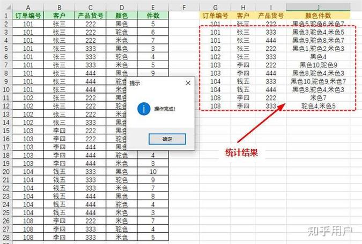Click the yellow 产品货号 header cell in column I
Viewport: 362px width, 244px height.
click(x=271, y=16)
